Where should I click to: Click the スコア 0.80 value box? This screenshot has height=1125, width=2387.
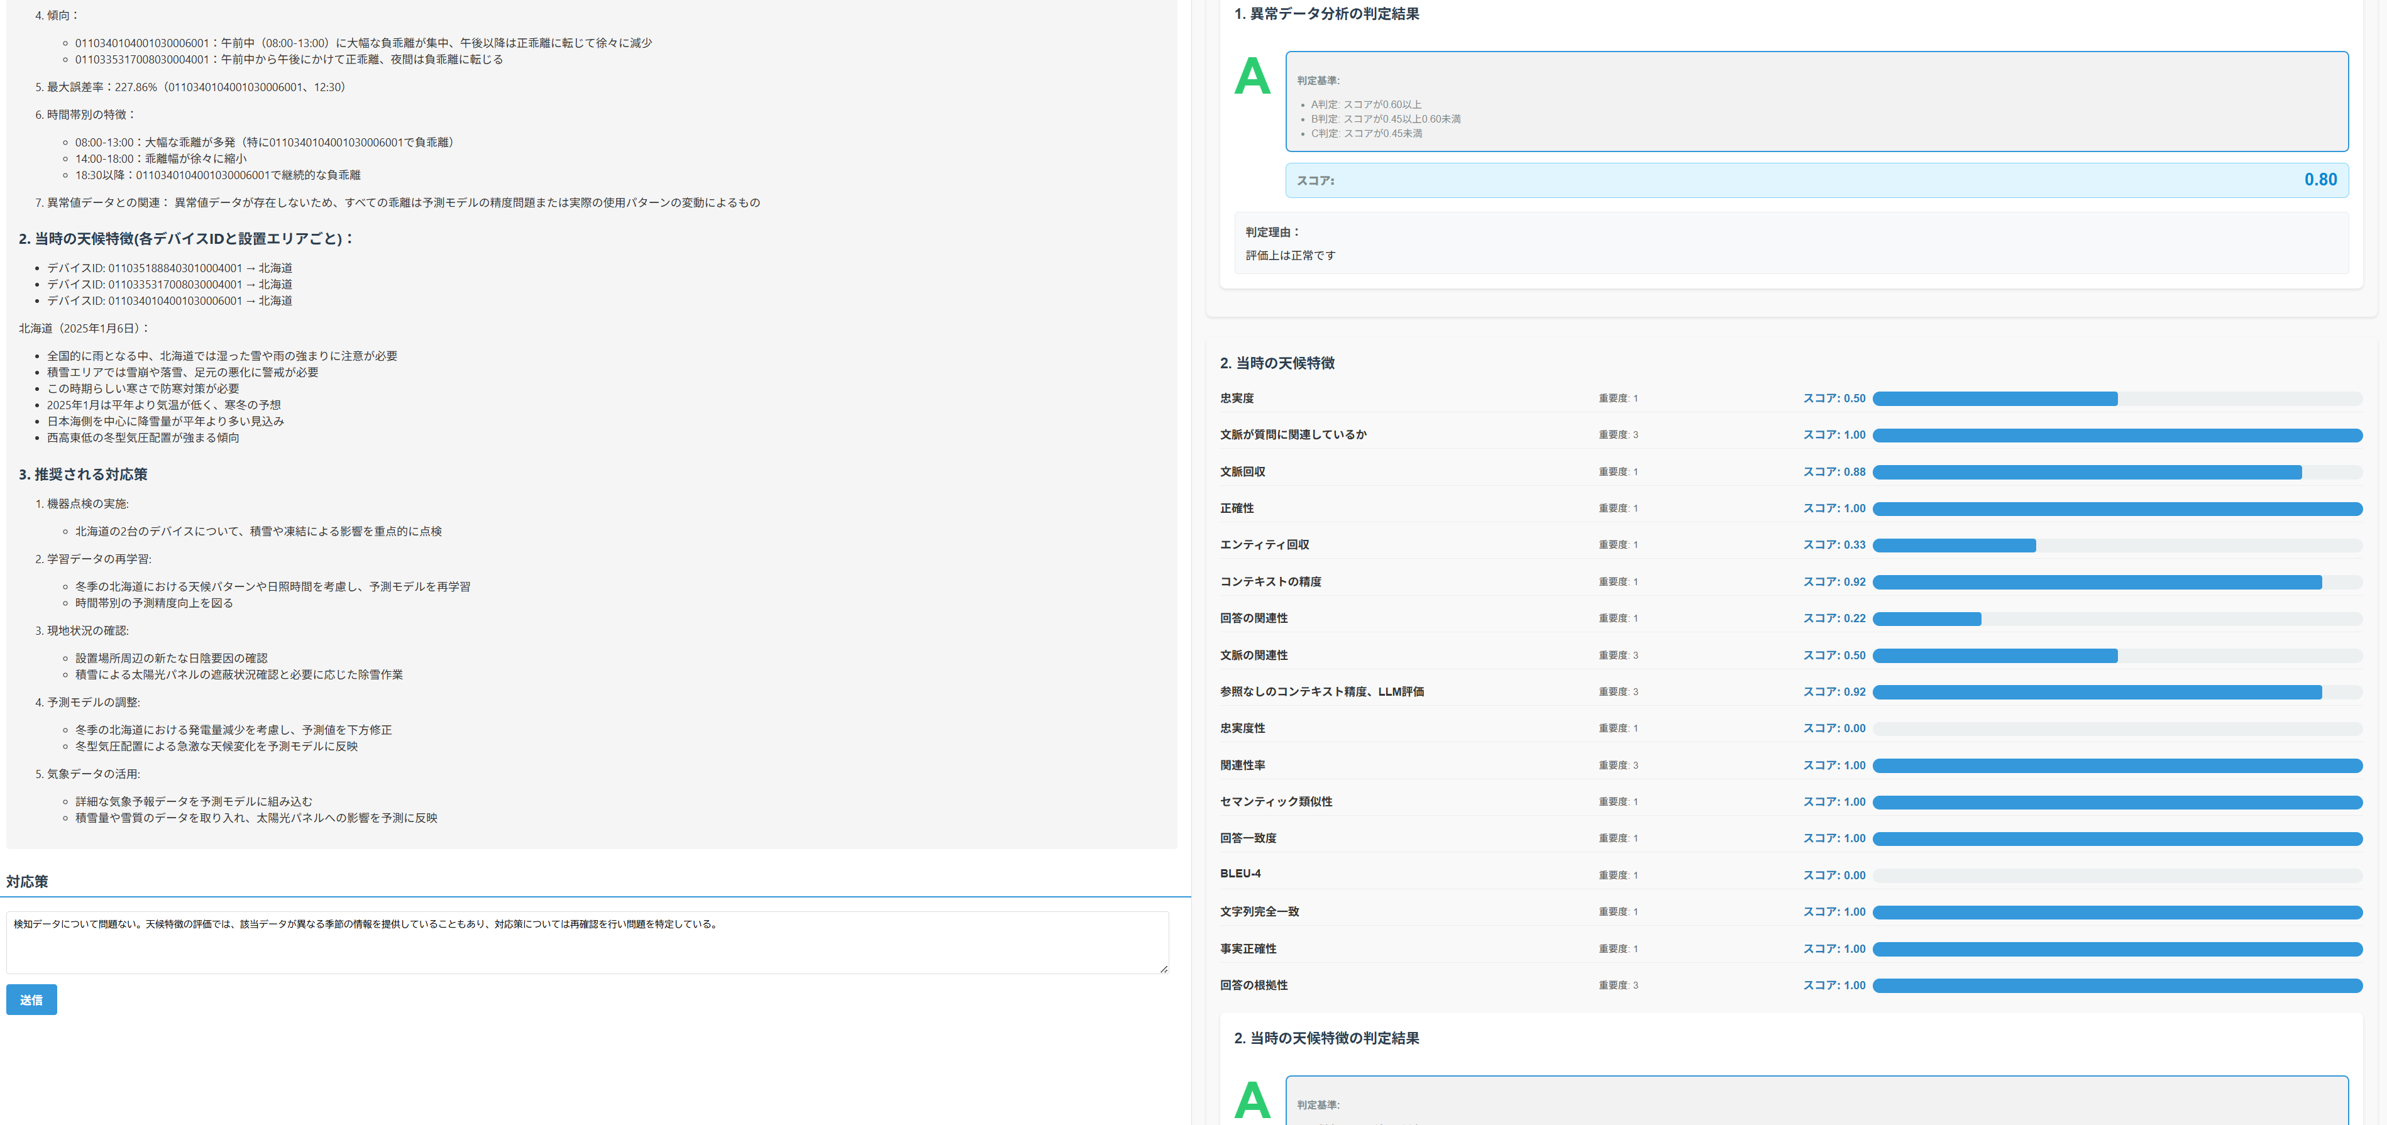tap(1816, 181)
